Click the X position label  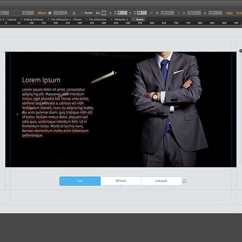110,13
